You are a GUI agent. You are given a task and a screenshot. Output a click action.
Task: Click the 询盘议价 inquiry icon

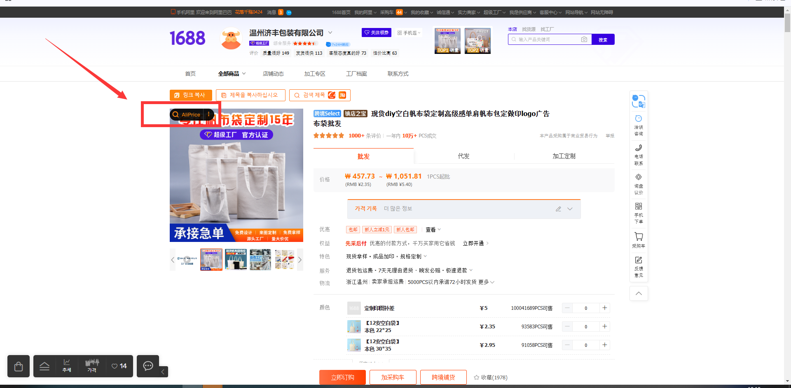639,184
